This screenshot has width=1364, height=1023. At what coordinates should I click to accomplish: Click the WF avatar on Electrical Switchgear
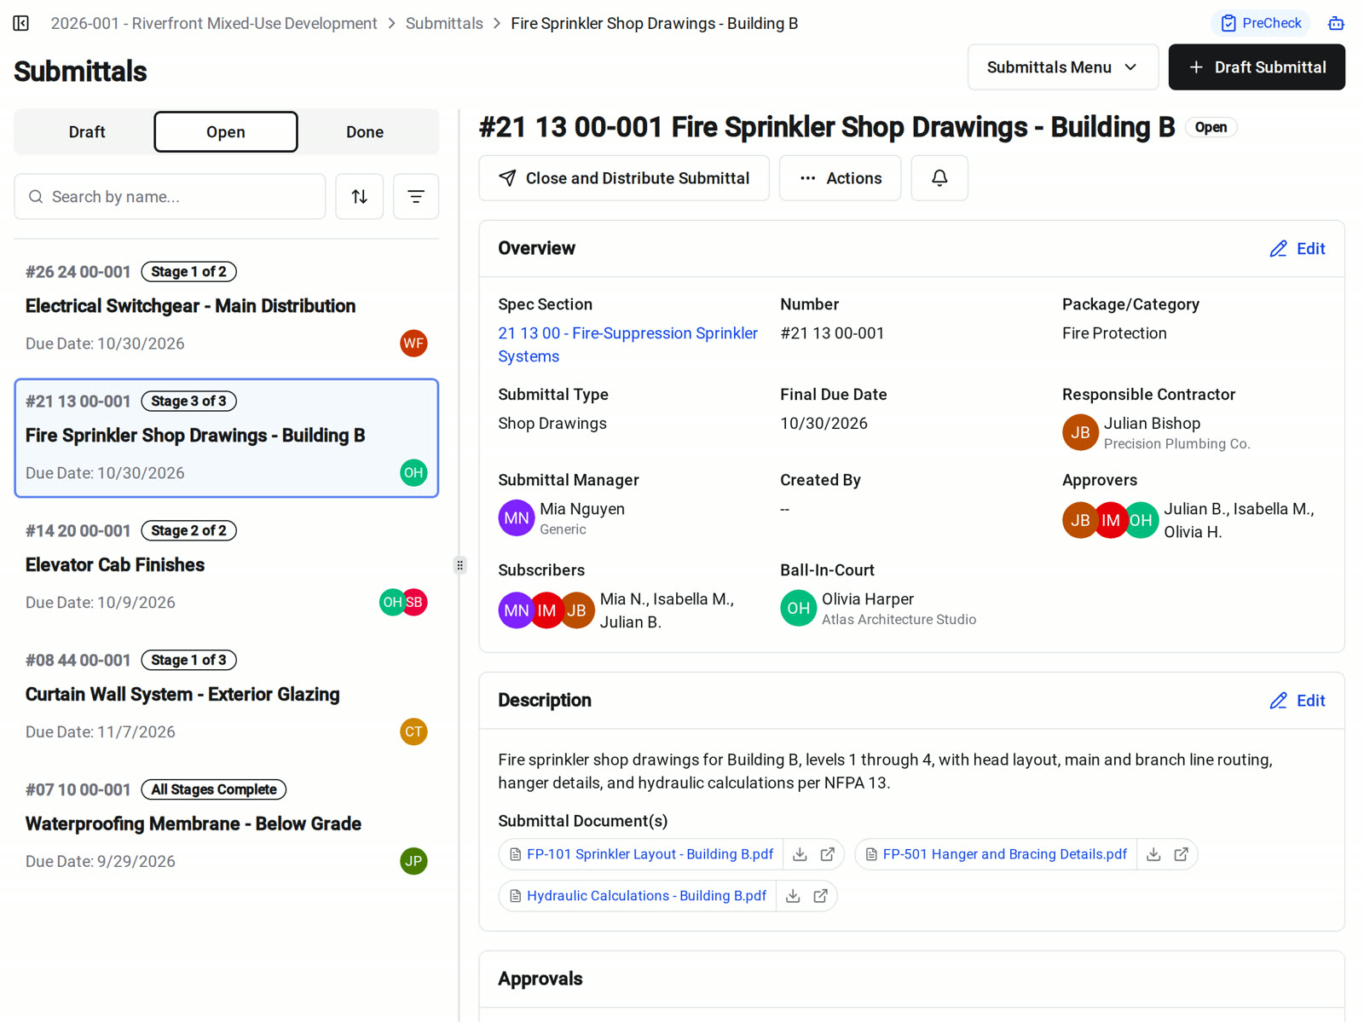click(x=413, y=344)
